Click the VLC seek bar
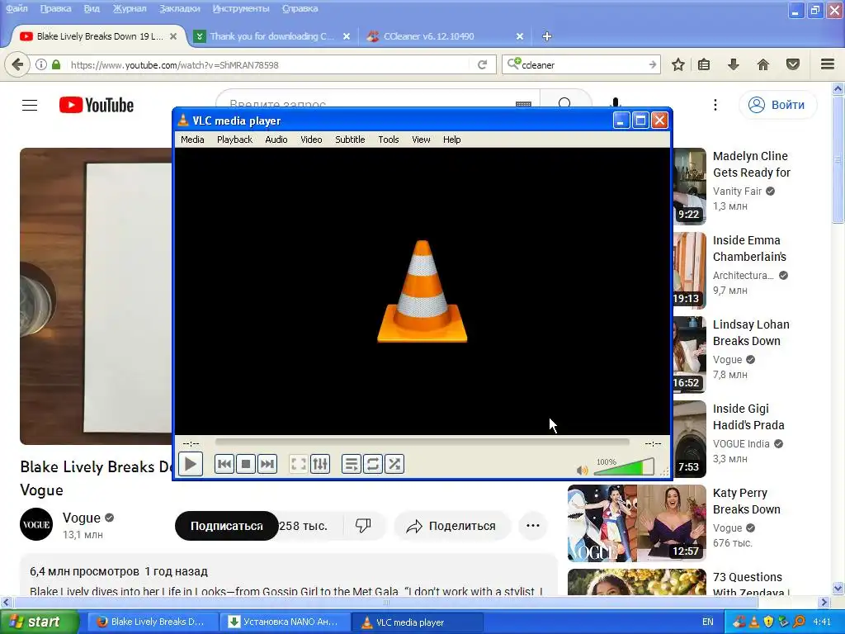Screen dimensions: 845x634 click(422, 442)
